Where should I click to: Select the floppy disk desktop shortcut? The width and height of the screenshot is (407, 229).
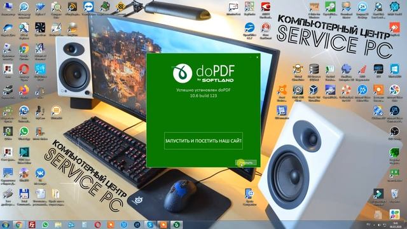[24, 197]
